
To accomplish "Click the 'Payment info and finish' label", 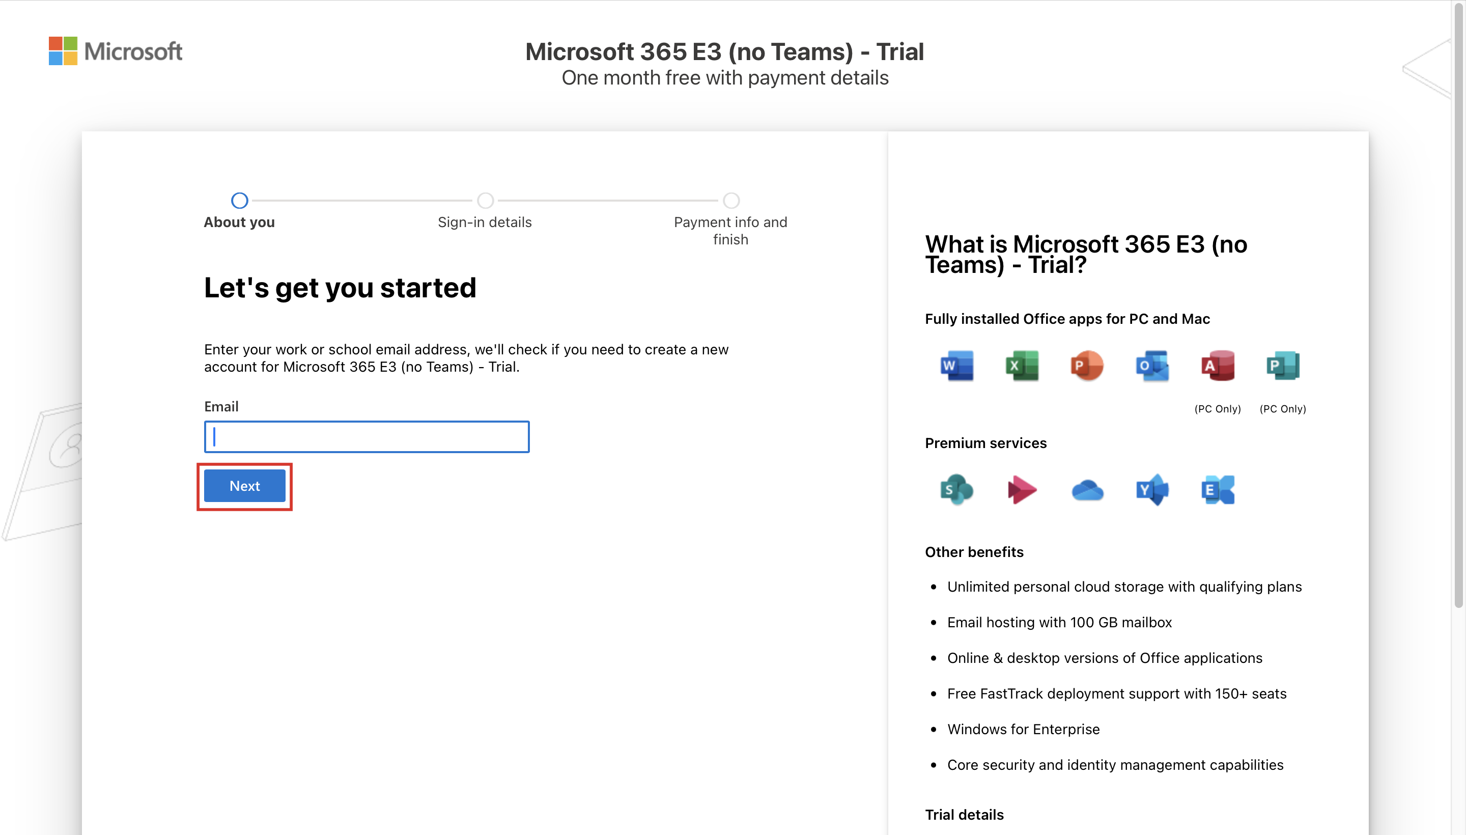I will point(730,231).
